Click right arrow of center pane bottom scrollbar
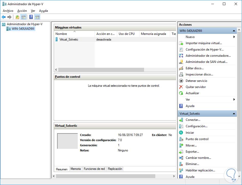The width and height of the screenshot is (242, 185). tap(174, 176)
